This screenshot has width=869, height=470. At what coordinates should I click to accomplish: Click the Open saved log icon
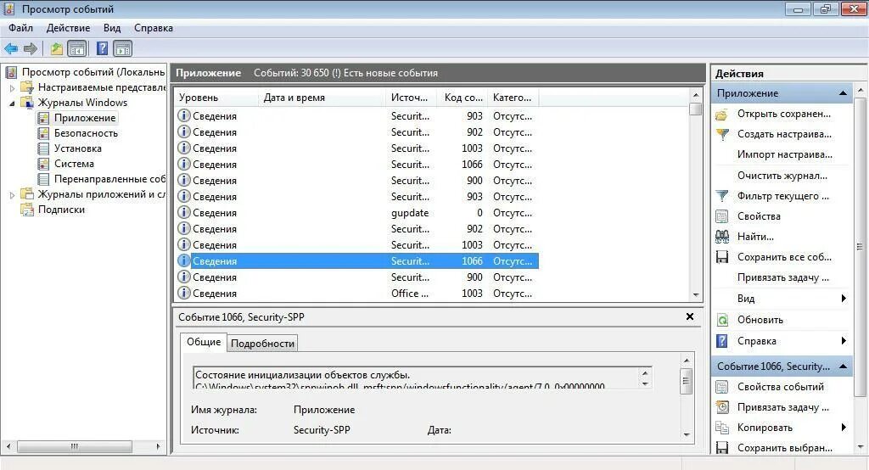tap(721, 115)
